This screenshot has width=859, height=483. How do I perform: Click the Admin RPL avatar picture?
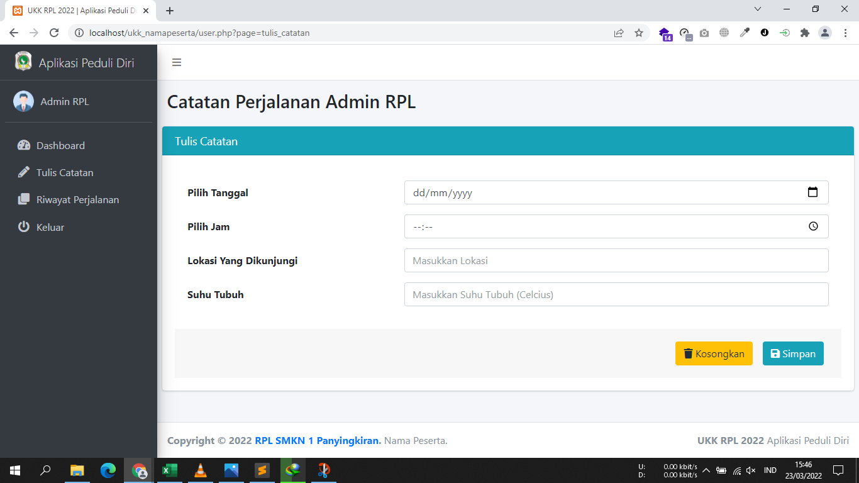click(24, 101)
